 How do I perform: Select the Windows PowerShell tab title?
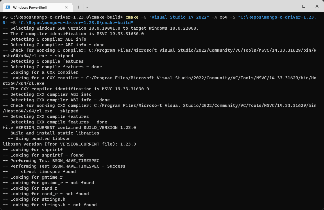[30, 7]
